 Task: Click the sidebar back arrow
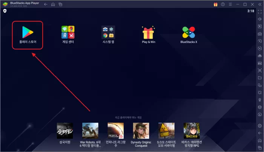coord(260,133)
